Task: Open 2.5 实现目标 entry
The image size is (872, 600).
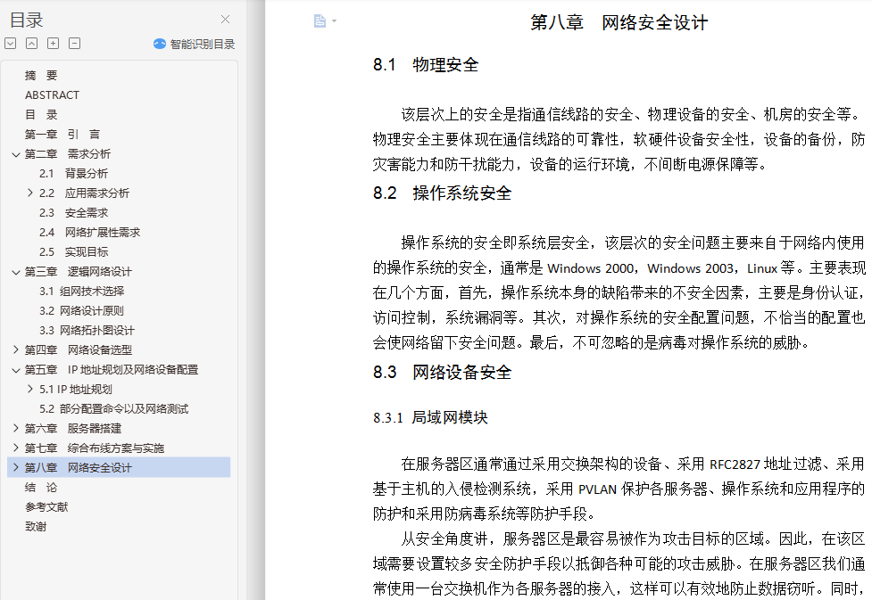Action: (73, 251)
